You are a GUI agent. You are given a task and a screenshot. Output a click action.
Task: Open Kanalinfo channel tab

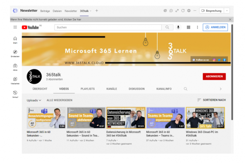(x=164, y=89)
